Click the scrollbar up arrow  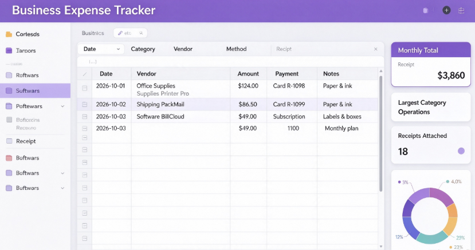(x=381, y=71)
